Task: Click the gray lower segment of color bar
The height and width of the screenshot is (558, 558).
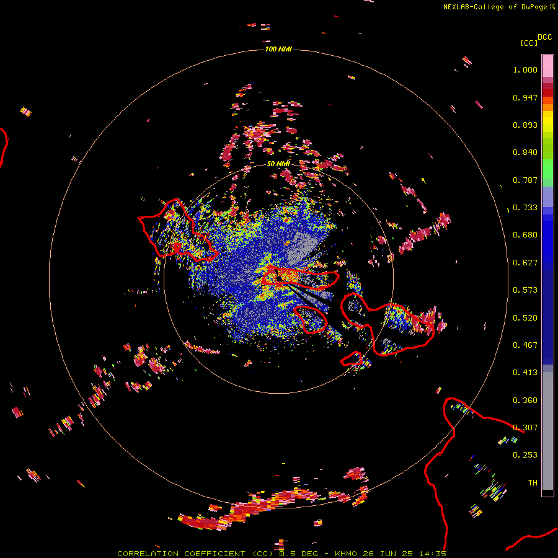Action: click(547, 431)
